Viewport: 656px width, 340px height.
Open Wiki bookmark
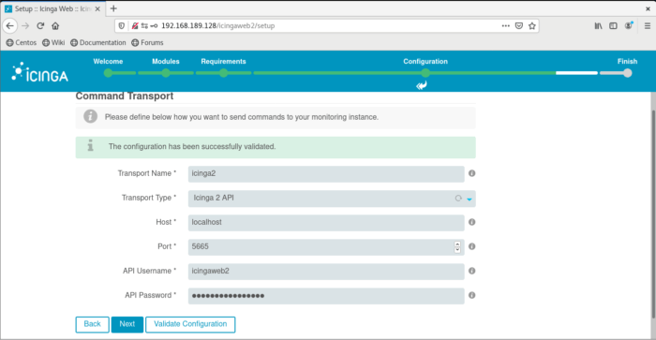[x=53, y=43]
